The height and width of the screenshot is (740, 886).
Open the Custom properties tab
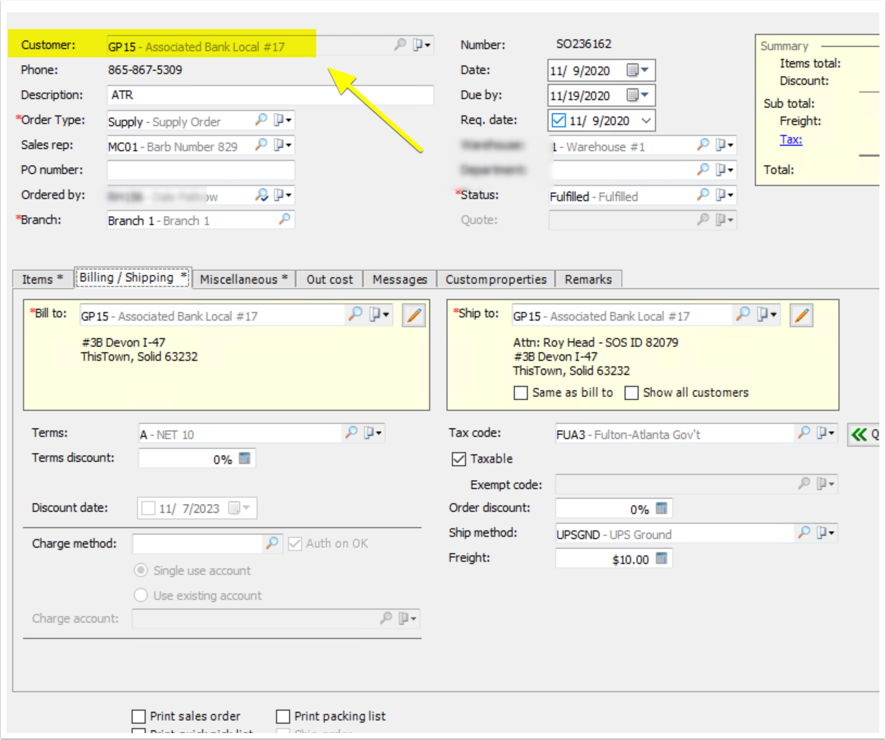coord(496,279)
